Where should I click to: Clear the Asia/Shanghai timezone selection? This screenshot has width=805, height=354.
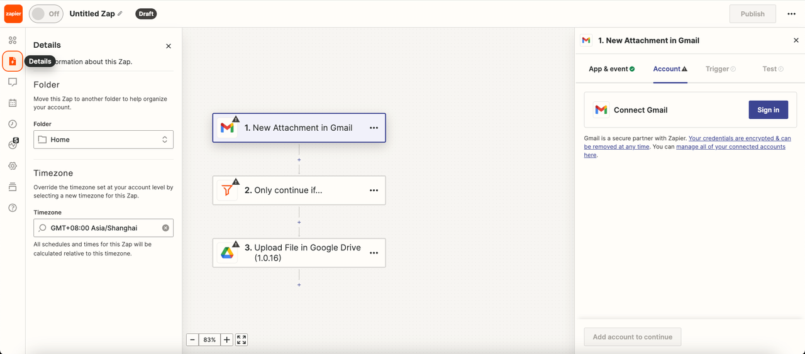click(x=165, y=228)
